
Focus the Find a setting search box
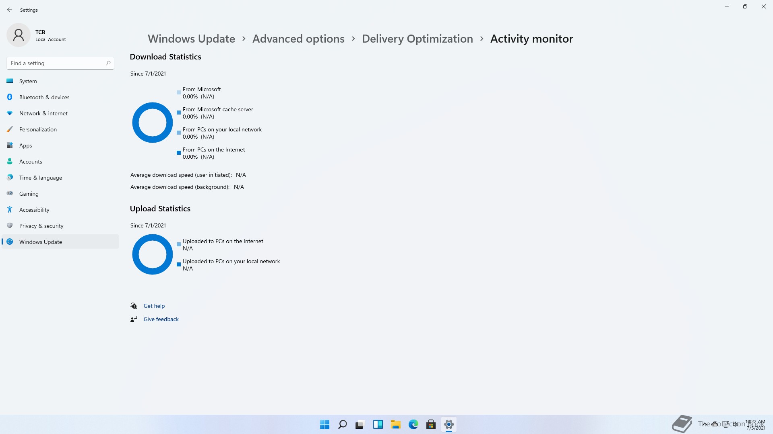[x=60, y=63]
